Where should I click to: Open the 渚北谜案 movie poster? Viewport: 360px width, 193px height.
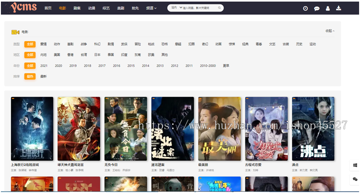click(173, 129)
